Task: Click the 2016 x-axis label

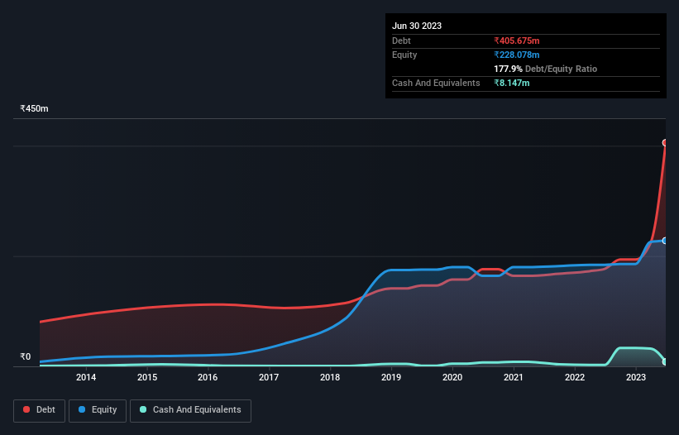Action: 208,377
